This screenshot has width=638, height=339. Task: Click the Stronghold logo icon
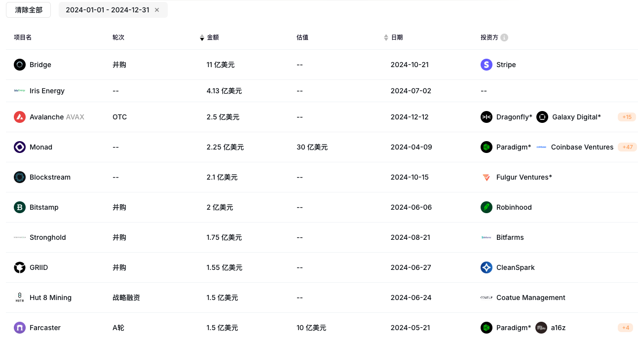point(20,237)
